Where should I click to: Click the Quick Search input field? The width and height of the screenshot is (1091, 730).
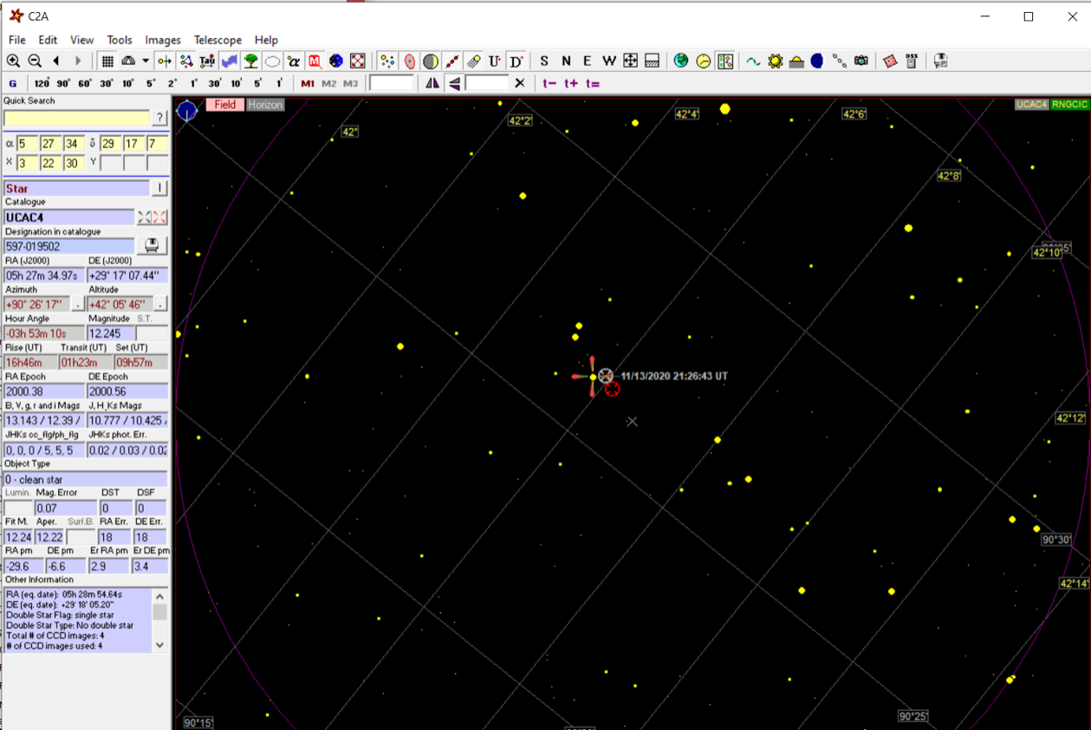[77, 118]
